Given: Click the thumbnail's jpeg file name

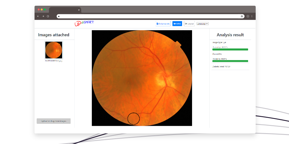Looking at the screenshot, I should click(54, 61).
